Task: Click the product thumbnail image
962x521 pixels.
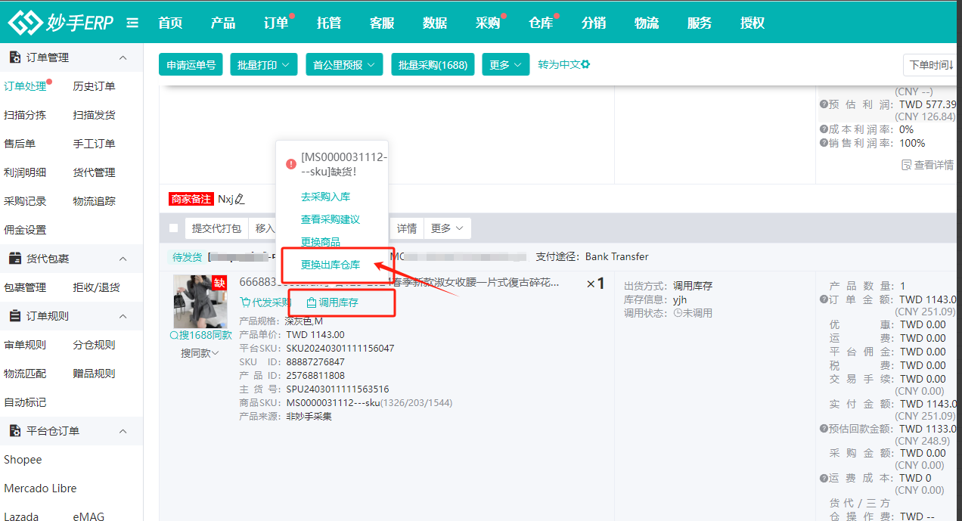Action: coord(200,301)
